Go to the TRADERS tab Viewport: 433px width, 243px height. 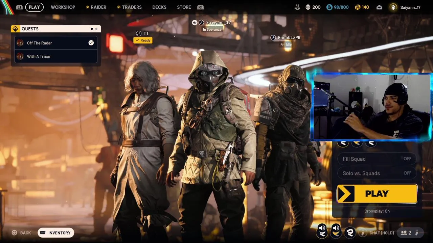coord(129,7)
